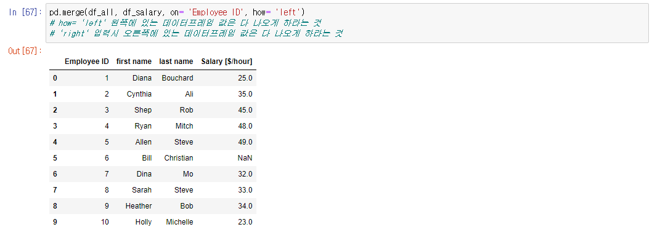Select the salary value 23.0
Screen dimensions: 652x235
pos(245,221)
